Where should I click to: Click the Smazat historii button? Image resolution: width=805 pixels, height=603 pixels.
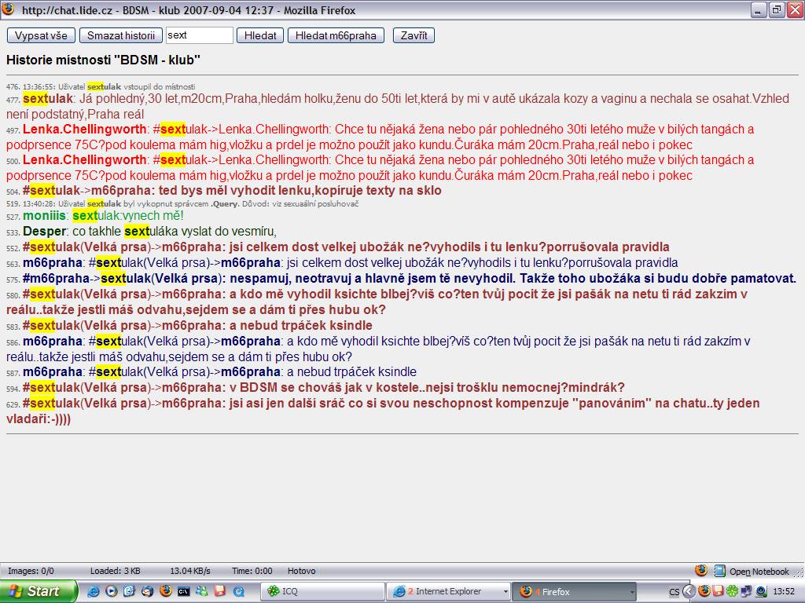click(x=120, y=35)
